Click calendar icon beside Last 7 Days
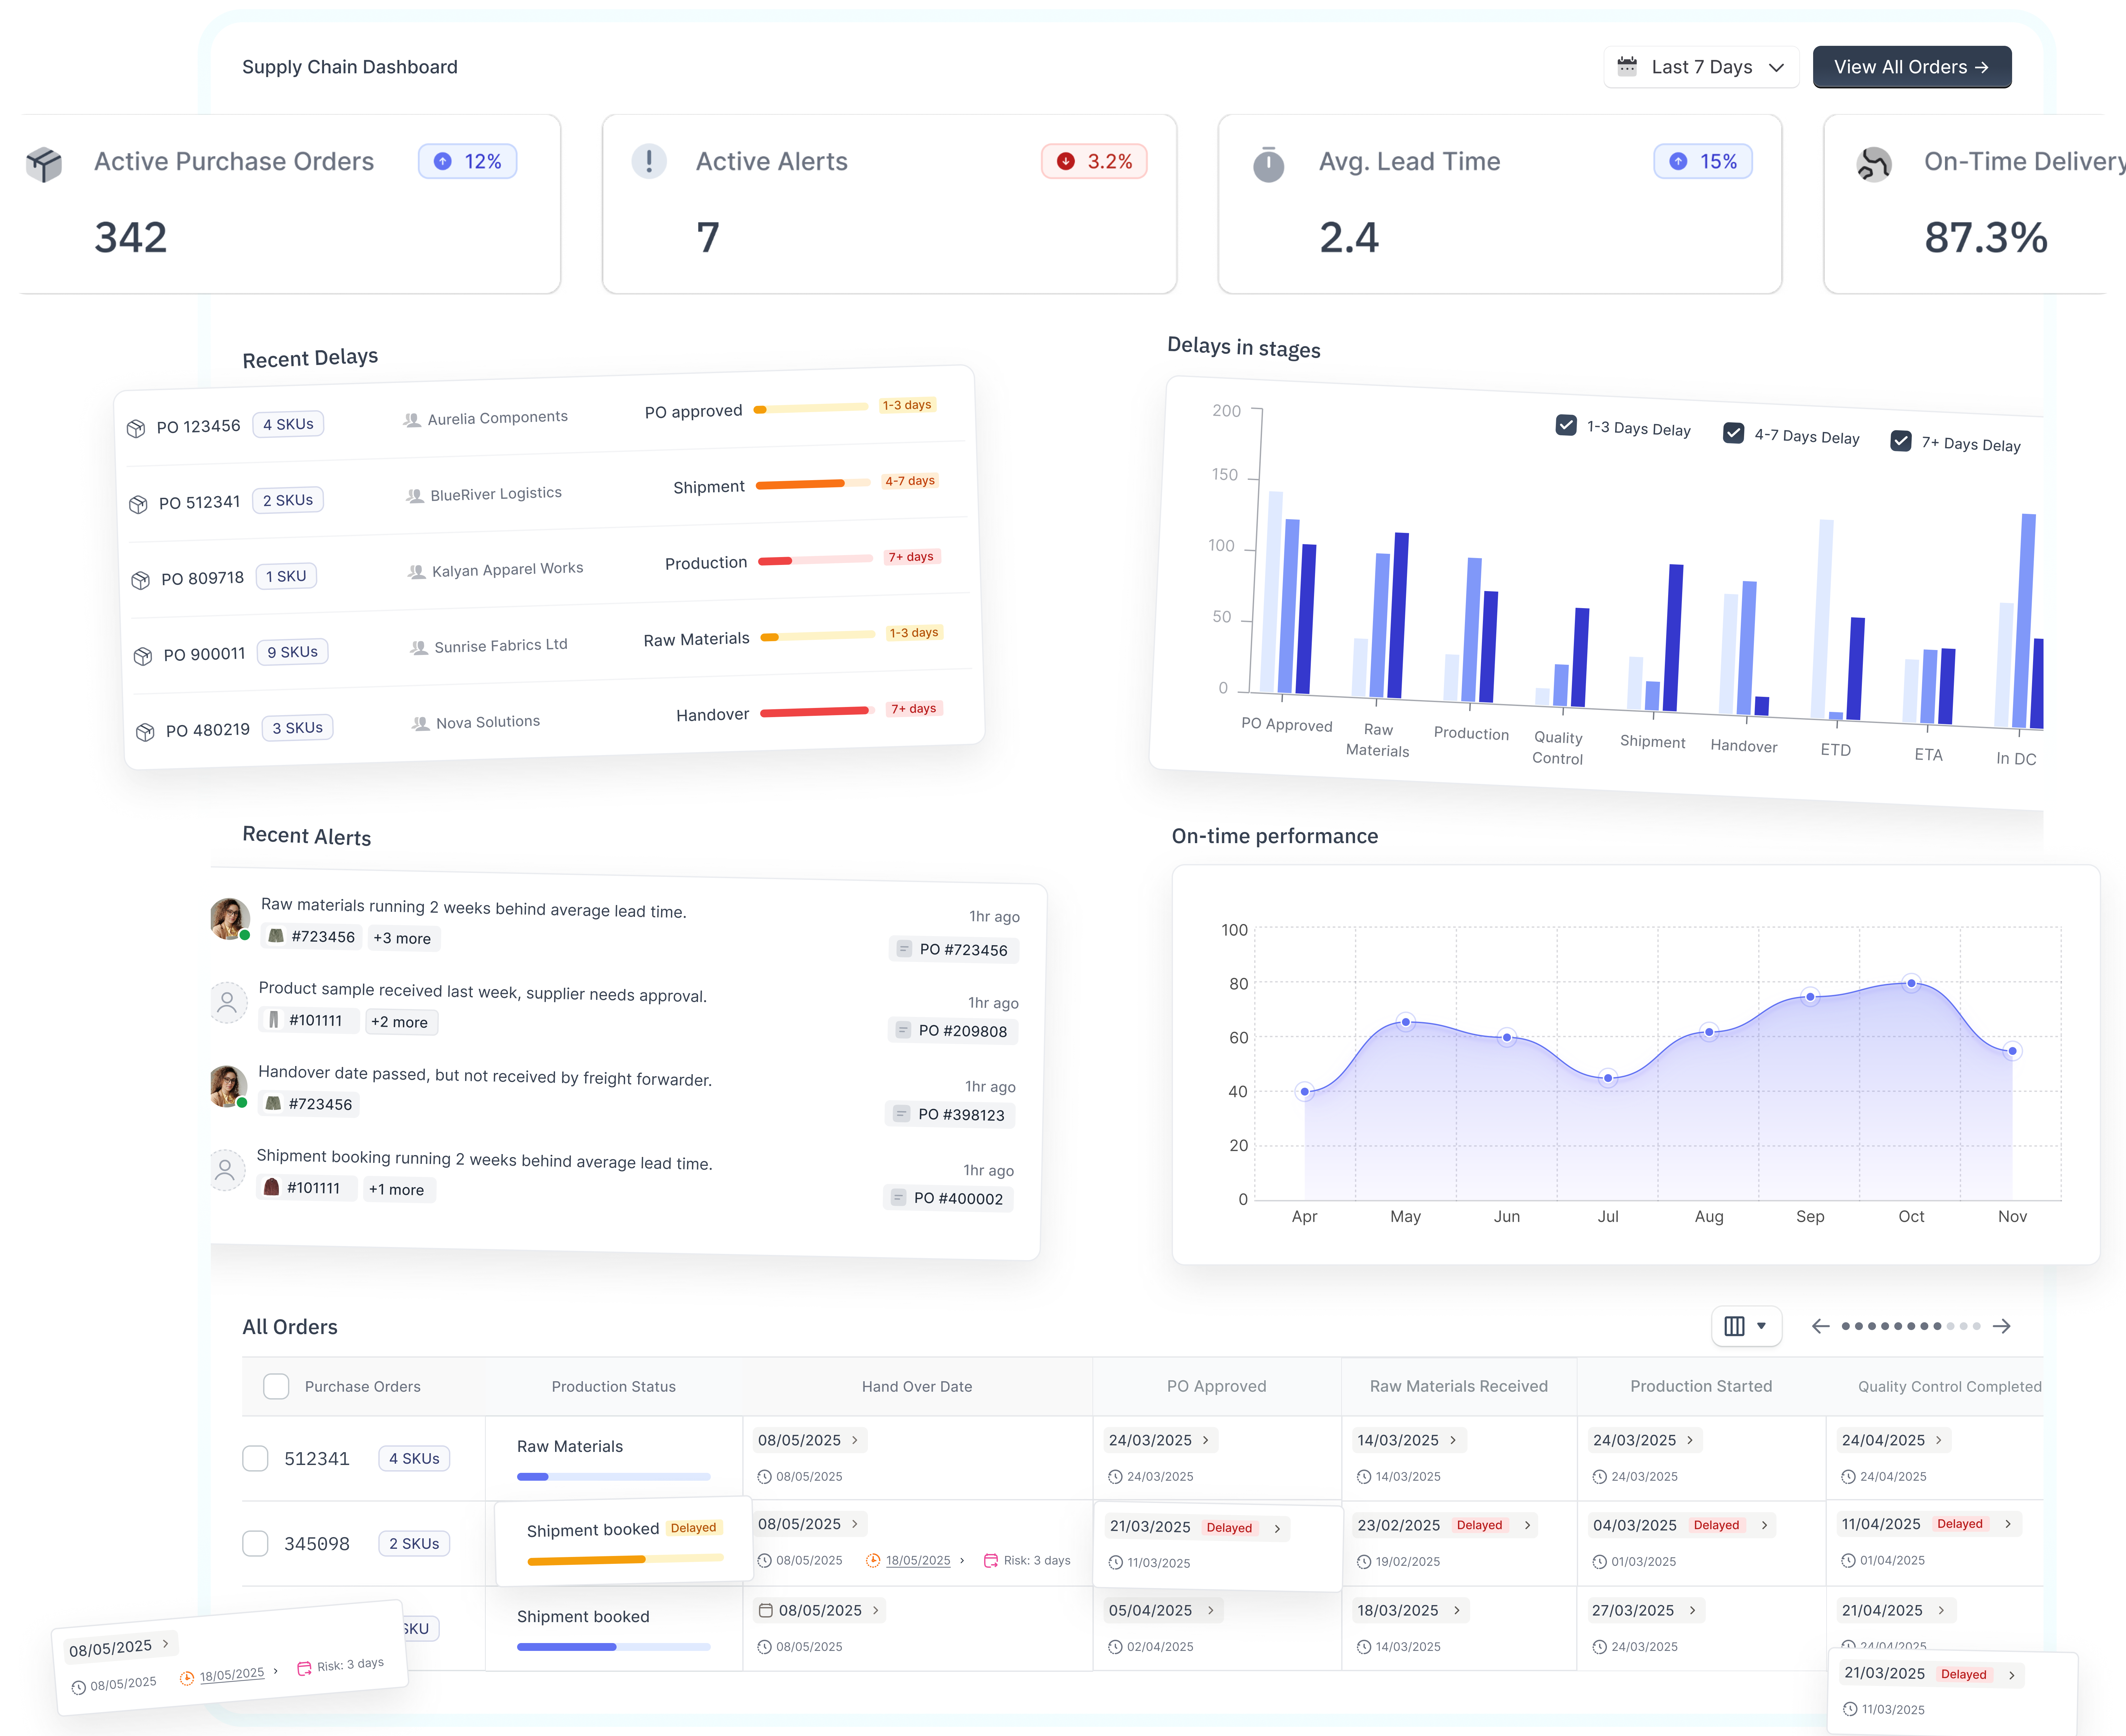2126x1736 pixels. (x=1627, y=67)
